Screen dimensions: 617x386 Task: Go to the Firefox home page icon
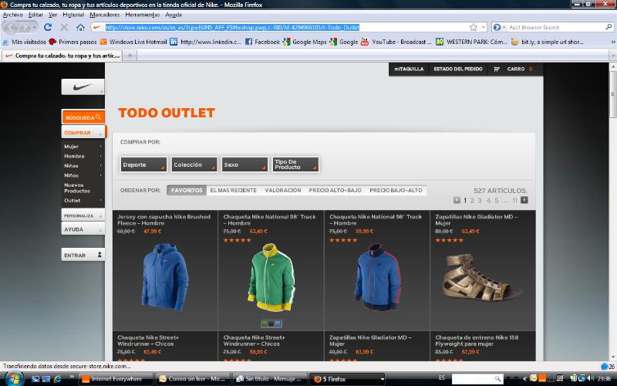click(81, 27)
